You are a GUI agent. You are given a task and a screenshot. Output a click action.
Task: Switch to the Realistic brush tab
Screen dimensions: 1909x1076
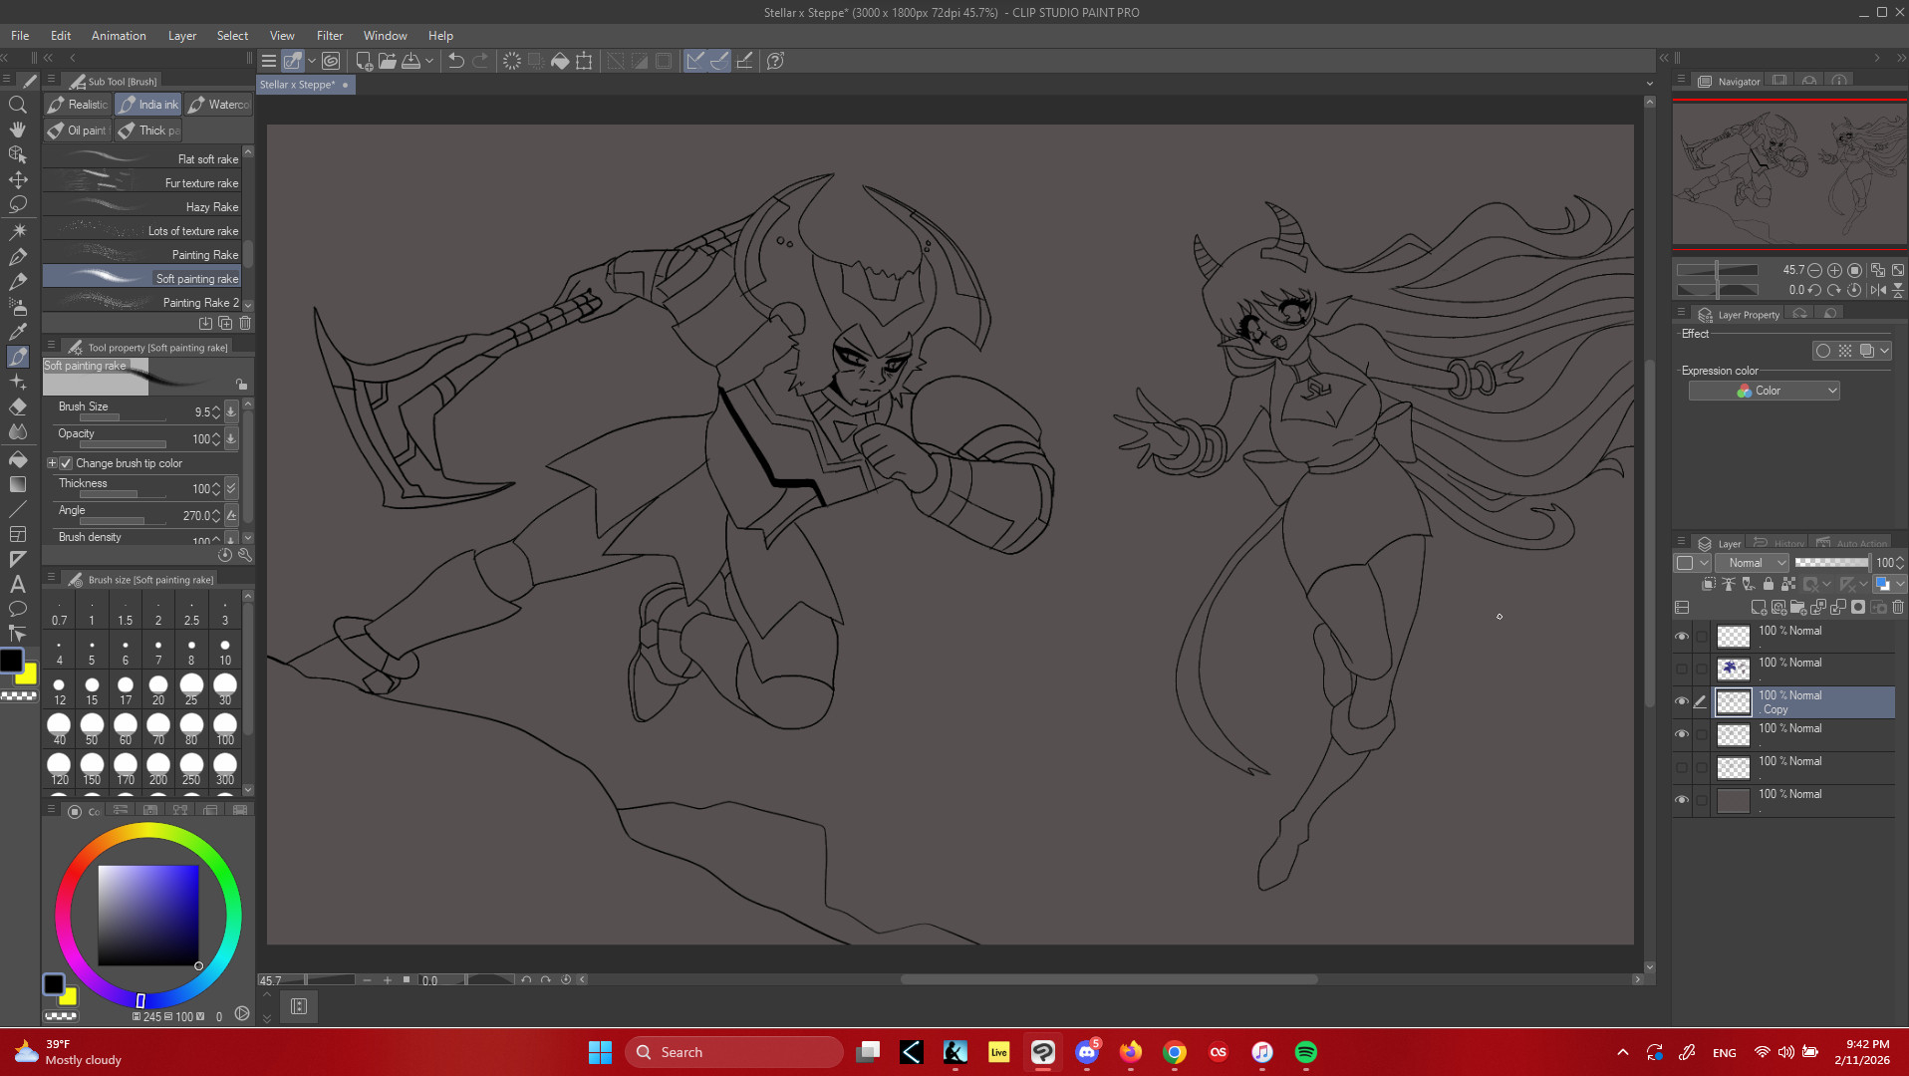(79, 105)
